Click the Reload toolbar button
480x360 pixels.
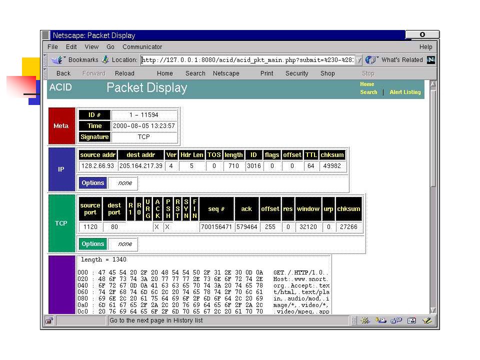coord(124,73)
